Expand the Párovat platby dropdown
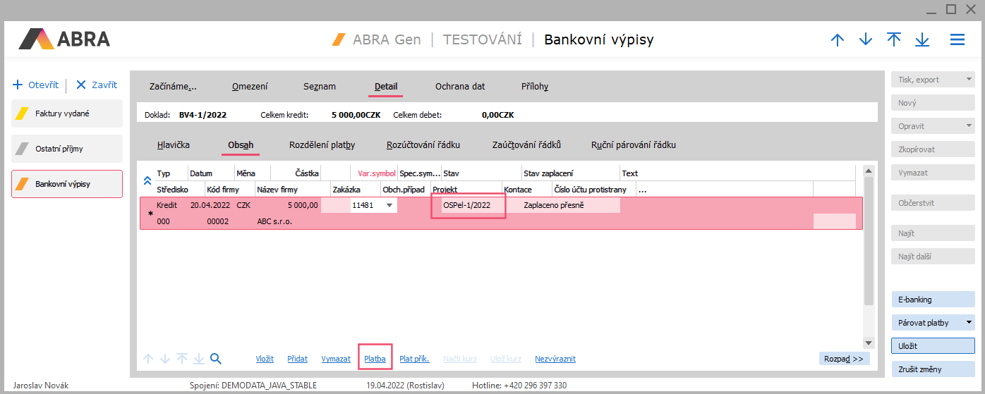The image size is (985, 394). 969,323
